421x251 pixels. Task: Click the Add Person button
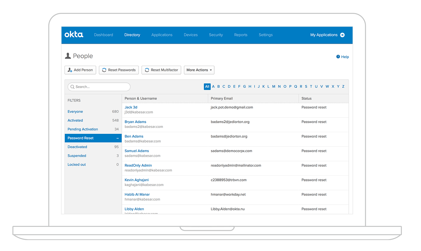click(x=80, y=70)
